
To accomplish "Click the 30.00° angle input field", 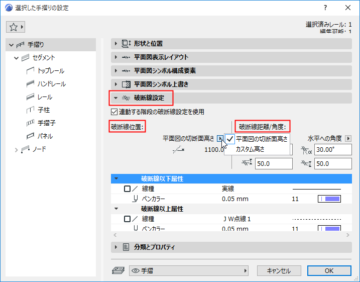I will pos(333,150).
